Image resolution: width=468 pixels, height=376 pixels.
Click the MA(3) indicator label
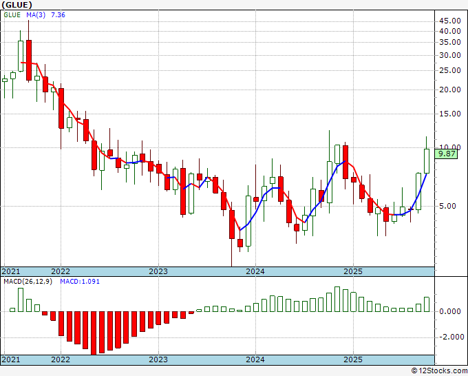coord(36,15)
